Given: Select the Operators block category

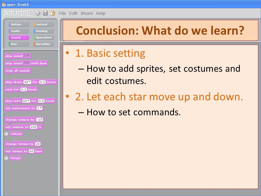Looking at the screenshot, I should point(43,38).
